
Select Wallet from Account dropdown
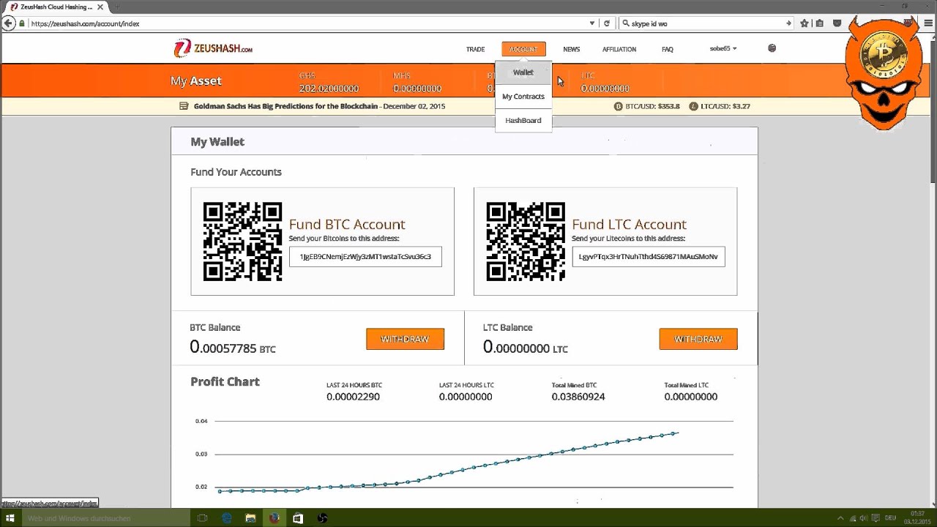523,72
